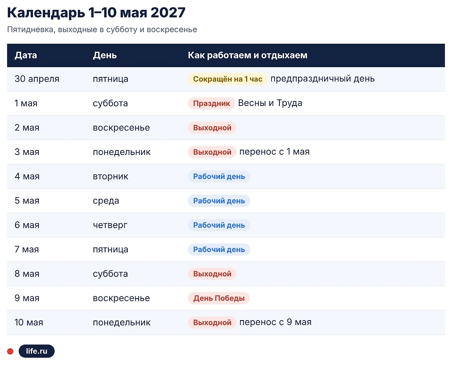Click "суббота" in the 1 мая row
This screenshot has height=365, width=452.
(x=110, y=103)
